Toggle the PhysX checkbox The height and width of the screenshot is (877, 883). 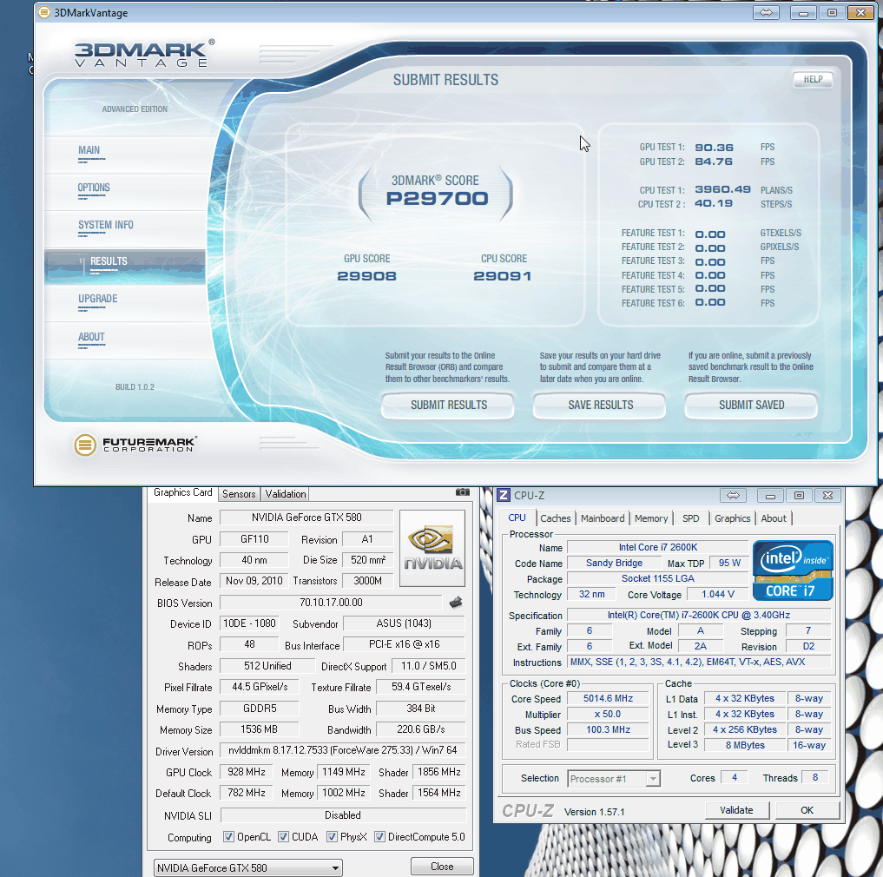(332, 836)
